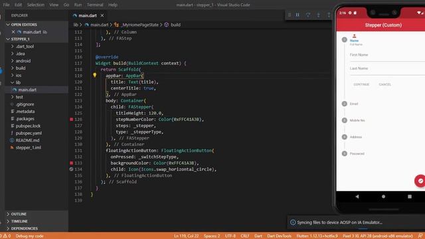Tap the Last Name input field
The height and width of the screenshot is (239, 425).
click(x=387, y=69)
